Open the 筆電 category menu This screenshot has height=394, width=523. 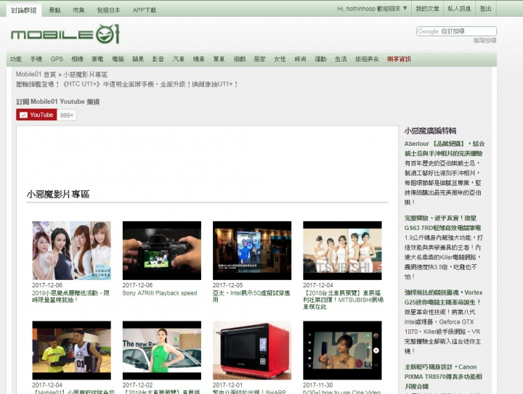pyautogui.click(x=97, y=59)
